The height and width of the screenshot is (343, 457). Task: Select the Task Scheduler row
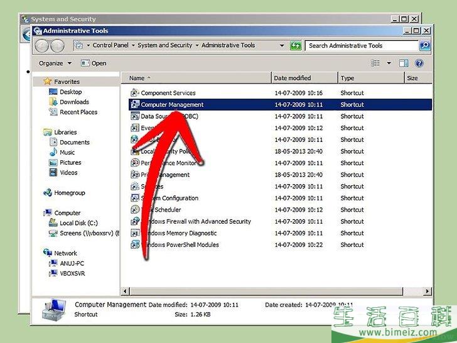(280, 210)
